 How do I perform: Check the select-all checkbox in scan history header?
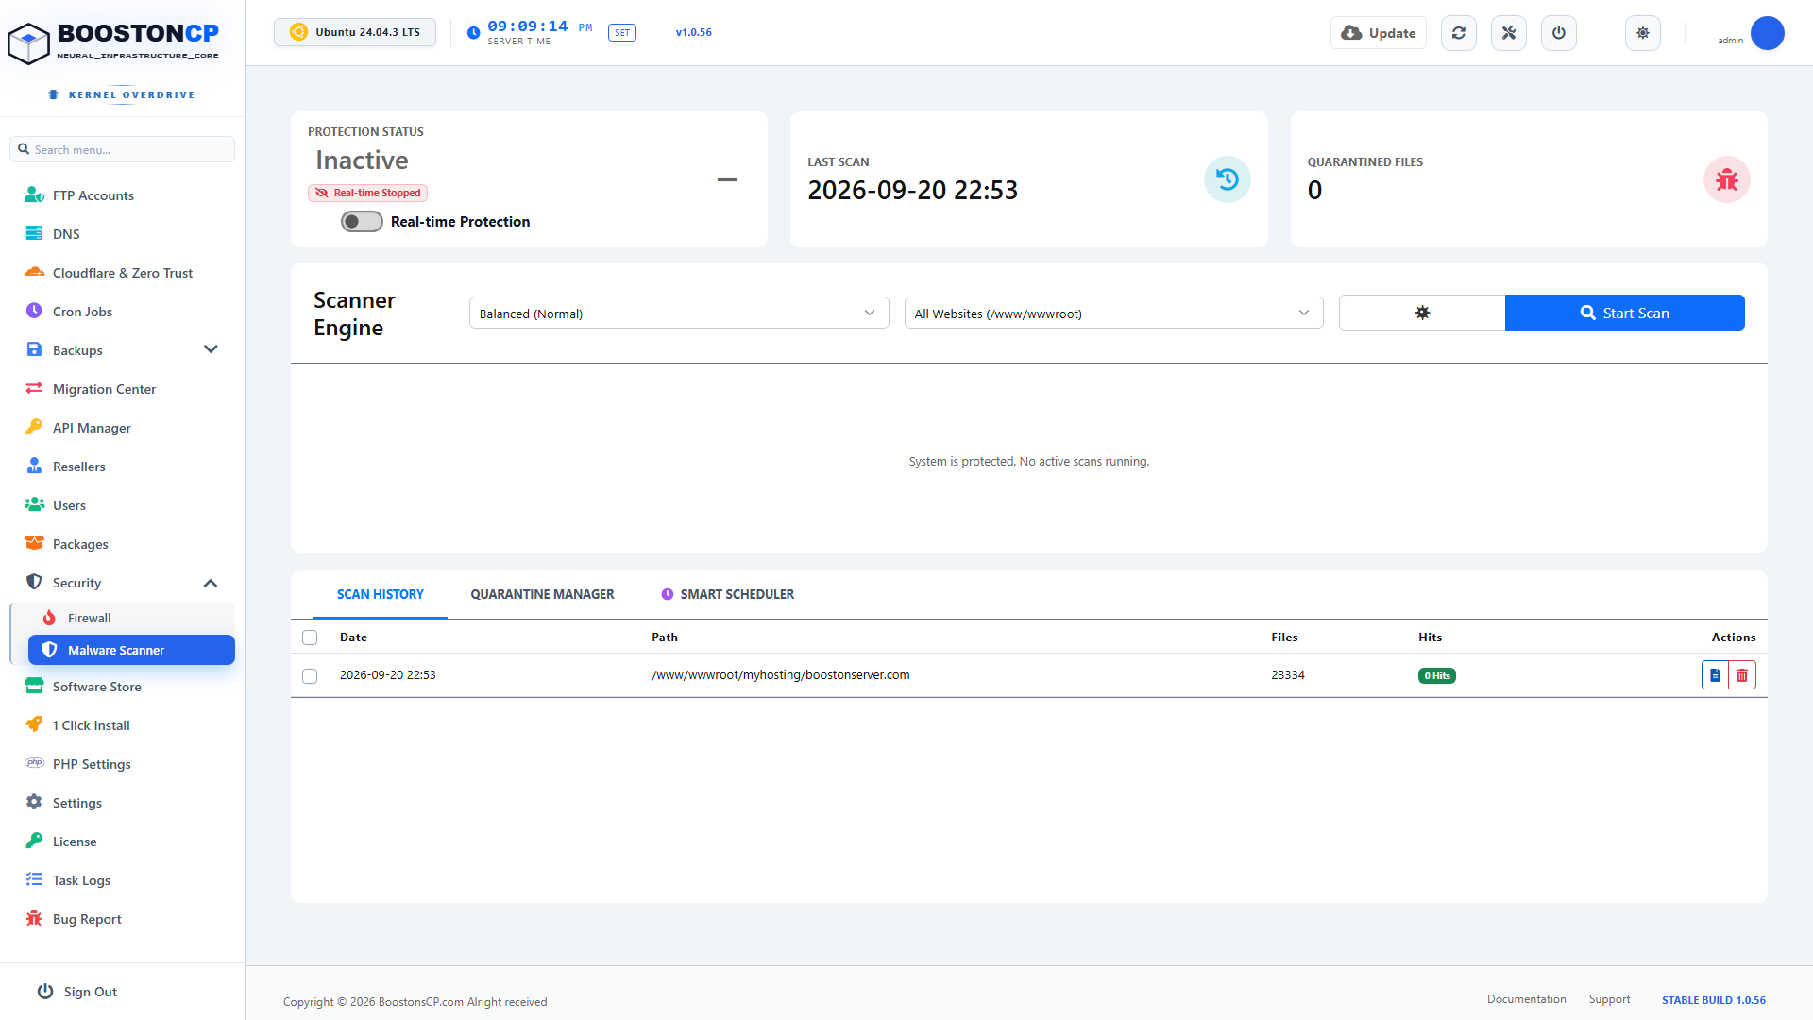click(x=310, y=637)
